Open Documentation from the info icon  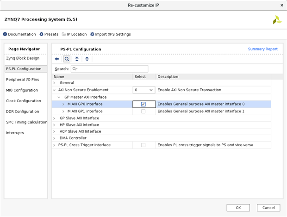pos(5,34)
